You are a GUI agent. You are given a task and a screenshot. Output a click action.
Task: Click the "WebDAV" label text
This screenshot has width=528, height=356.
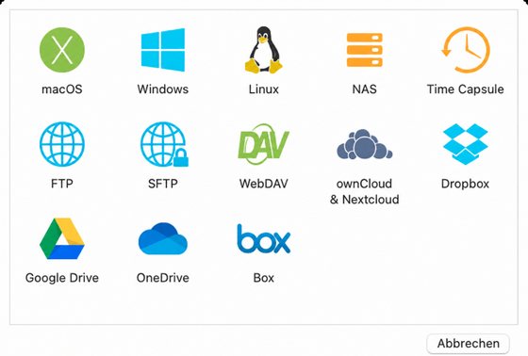coord(264,184)
